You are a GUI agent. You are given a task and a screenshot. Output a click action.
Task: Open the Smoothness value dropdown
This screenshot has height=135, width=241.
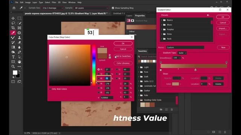point(180,58)
